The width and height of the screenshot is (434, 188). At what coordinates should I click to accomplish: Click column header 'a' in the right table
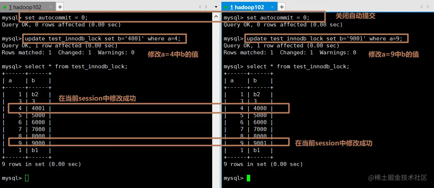[232, 81]
